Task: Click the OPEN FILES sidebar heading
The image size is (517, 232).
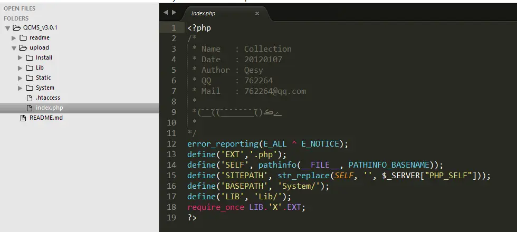Action: click(x=20, y=8)
